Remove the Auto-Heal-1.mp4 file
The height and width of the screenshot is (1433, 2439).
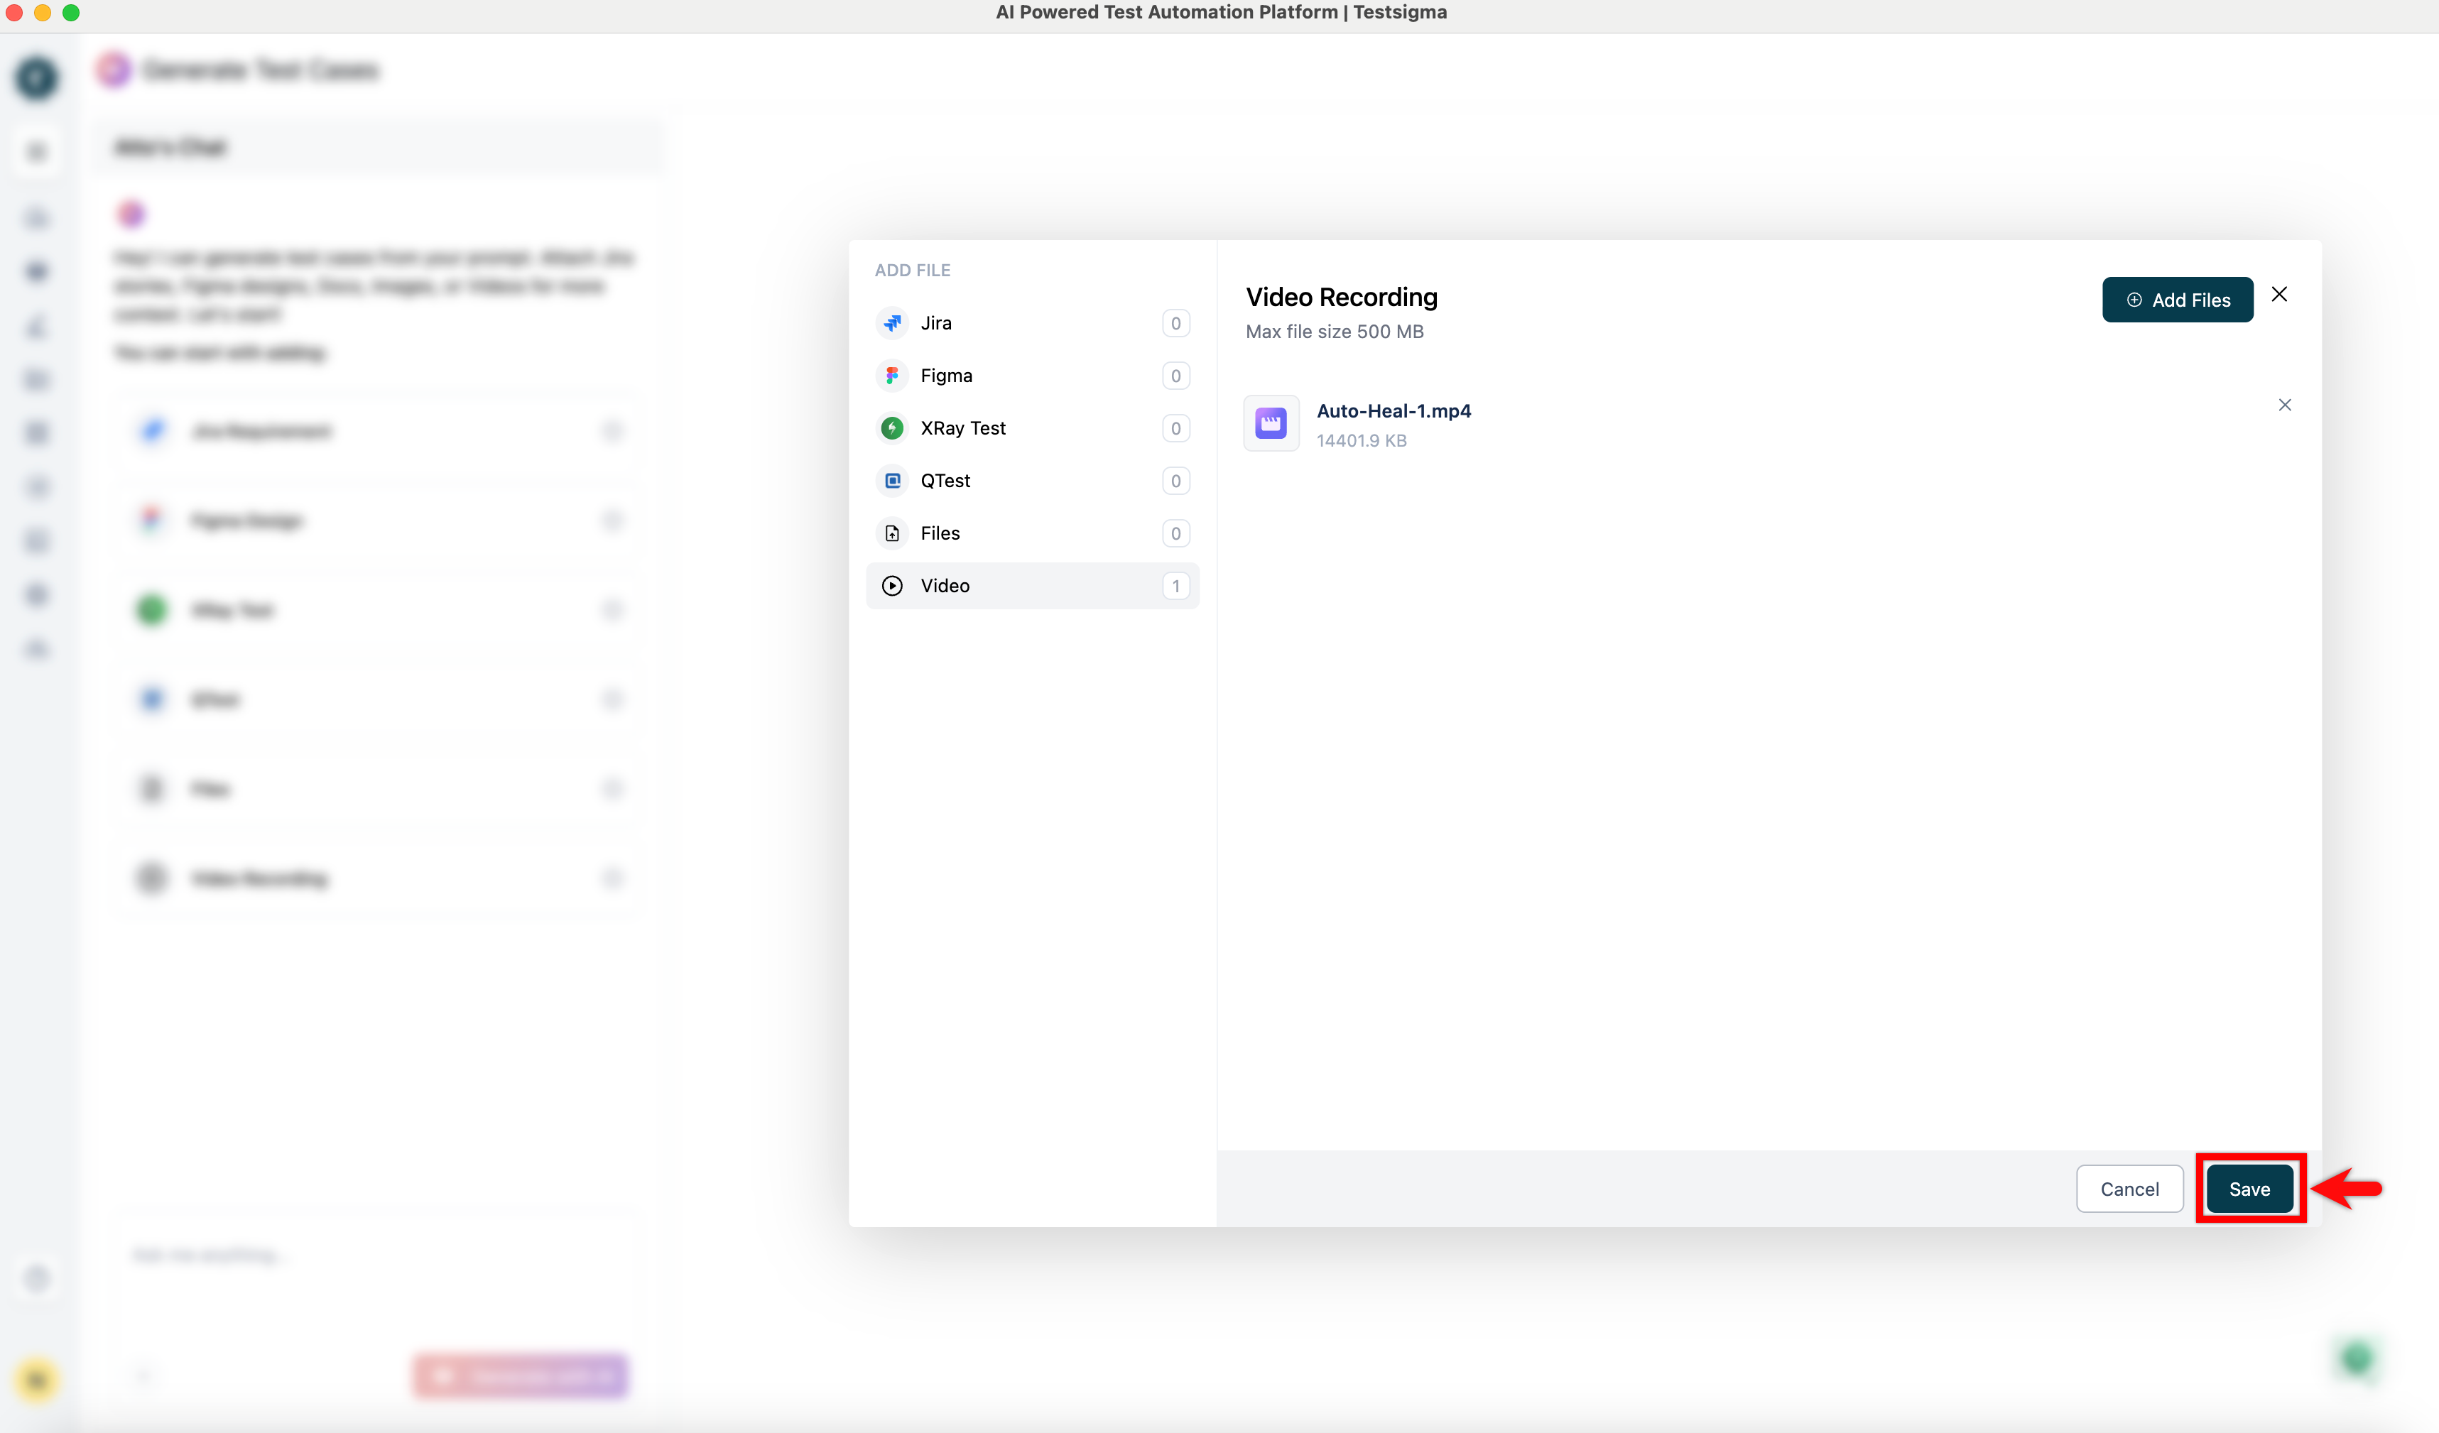(2284, 405)
